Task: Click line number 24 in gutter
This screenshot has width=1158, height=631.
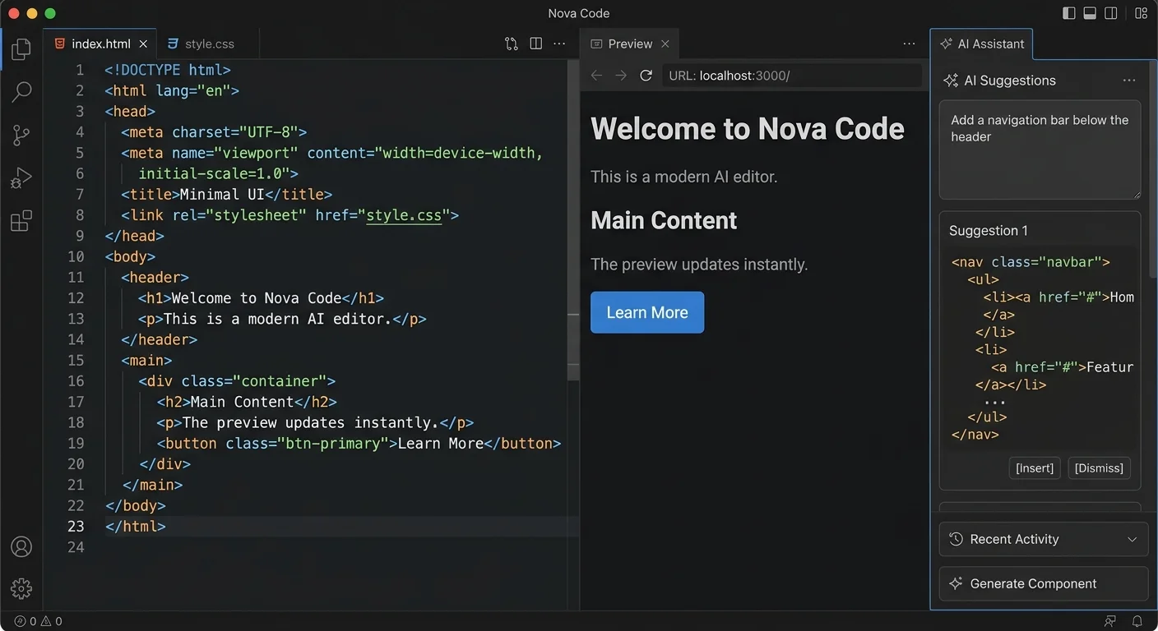Action: point(76,547)
